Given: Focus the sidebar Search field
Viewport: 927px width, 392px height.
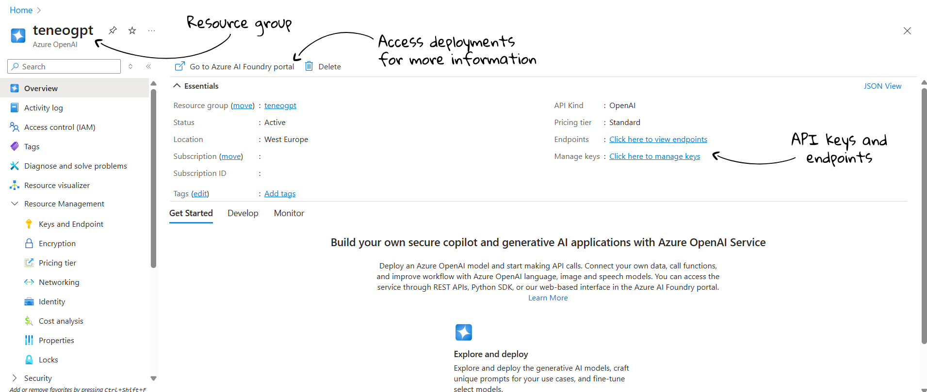Looking at the screenshot, I should click(x=64, y=66).
